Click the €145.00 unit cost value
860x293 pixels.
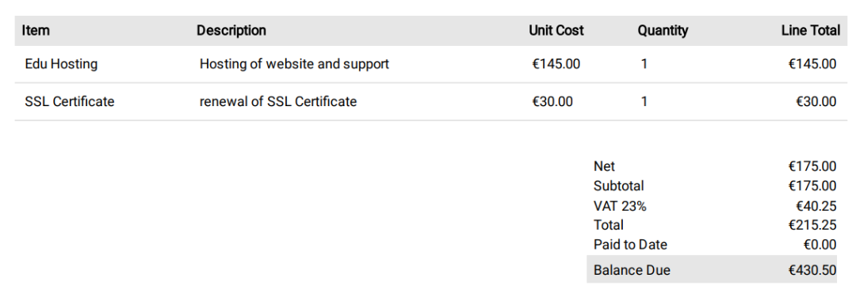pyautogui.click(x=556, y=64)
